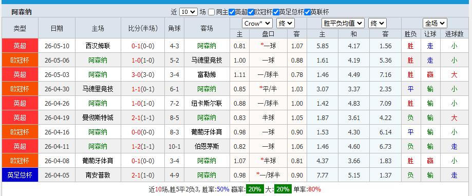Image resolution: width=472 pixels, height=196 pixels.
Task: Click odds value 5.85
Action: pyautogui.click(x=323, y=46)
